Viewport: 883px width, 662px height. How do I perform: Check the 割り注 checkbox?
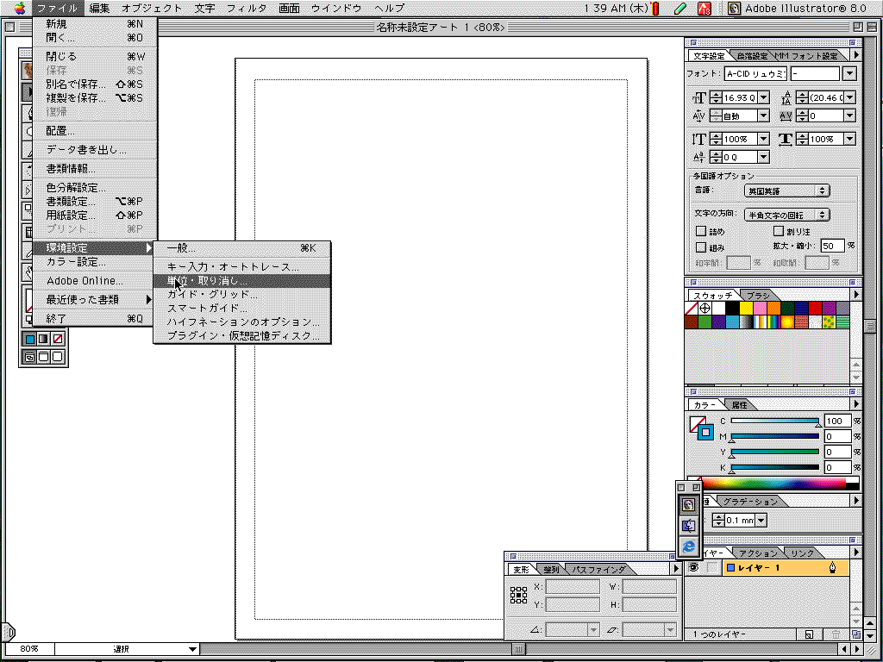[780, 231]
